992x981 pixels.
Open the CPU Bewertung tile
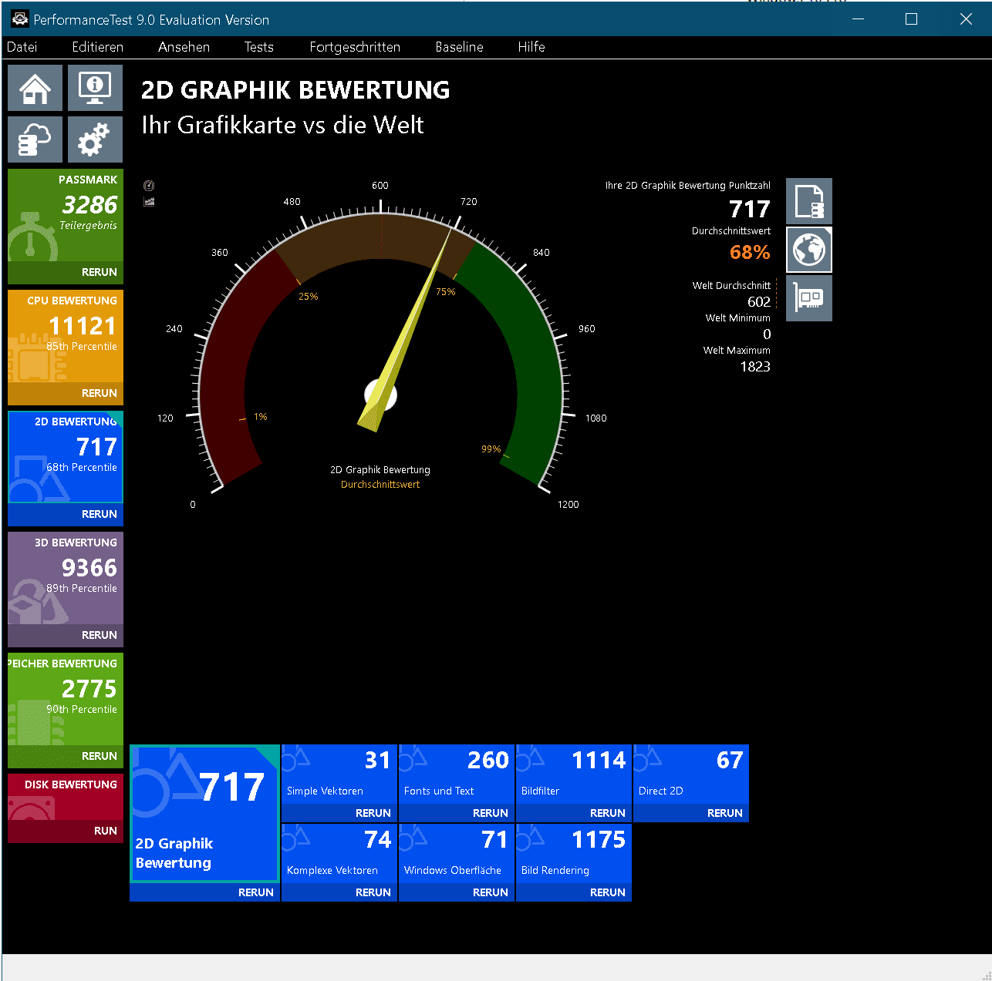click(66, 338)
